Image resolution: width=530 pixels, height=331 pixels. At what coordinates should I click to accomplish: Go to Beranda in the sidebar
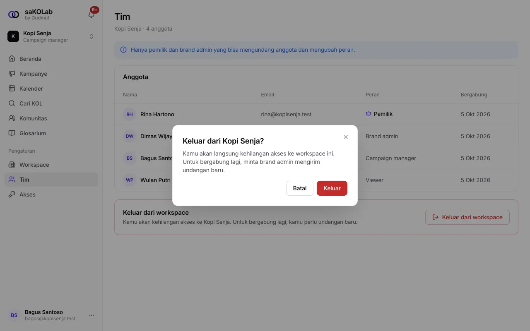tap(51, 59)
